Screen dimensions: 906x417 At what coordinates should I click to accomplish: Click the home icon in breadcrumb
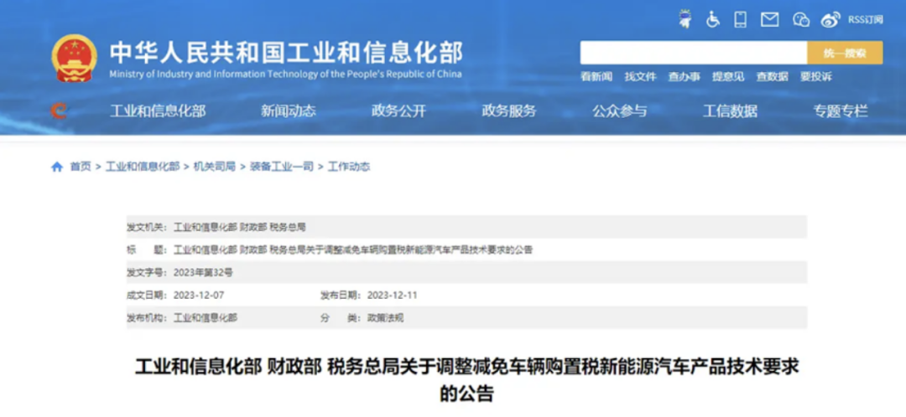pyautogui.click(x=57, y=167)
